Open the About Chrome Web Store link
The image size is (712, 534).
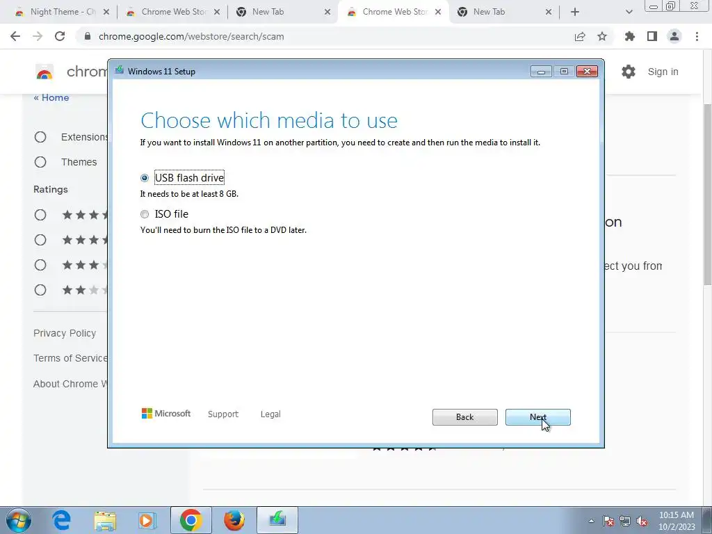(x=70, y=384)
